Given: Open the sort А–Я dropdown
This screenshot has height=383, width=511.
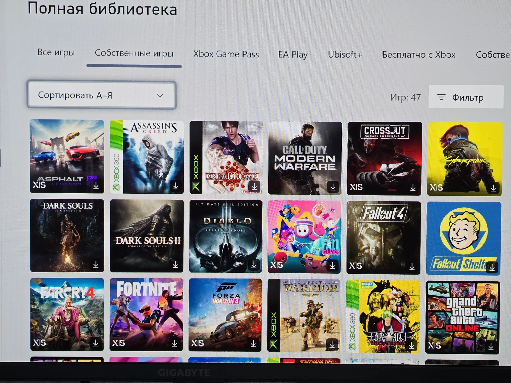Looking at the screenshot, I should (101, 95).
